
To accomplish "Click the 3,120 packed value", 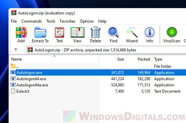I will coord(146,91).
